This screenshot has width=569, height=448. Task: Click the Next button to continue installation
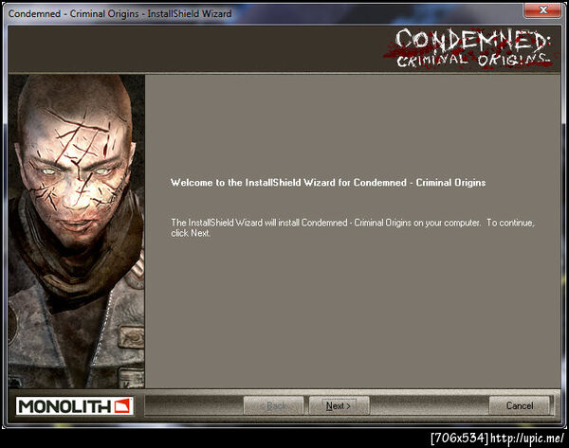tap(339, 405)
